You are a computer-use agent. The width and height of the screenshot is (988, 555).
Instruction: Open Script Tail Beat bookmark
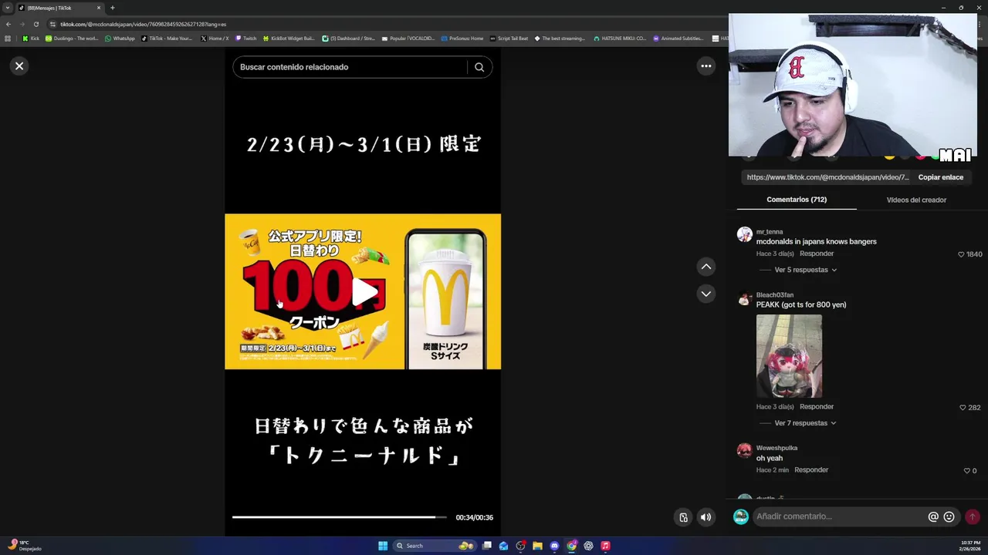509,39
